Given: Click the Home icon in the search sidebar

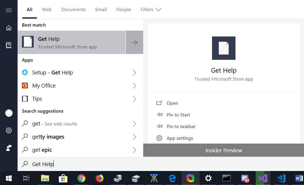Looking at the screenshot, I should tap(8, 28).
